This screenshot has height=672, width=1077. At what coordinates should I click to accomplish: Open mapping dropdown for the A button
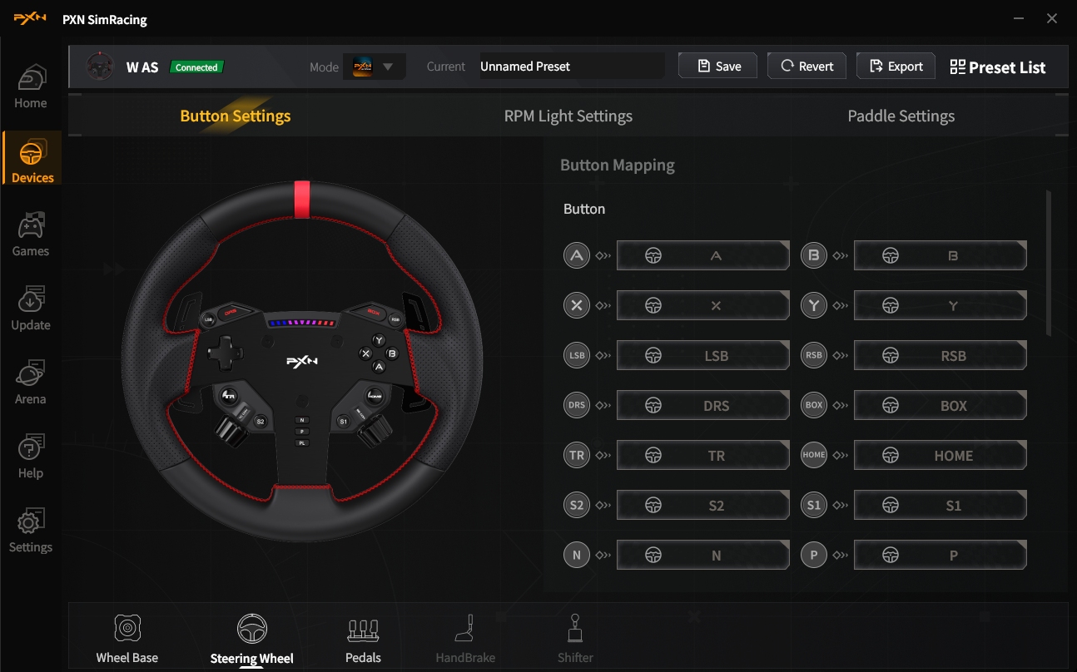702,256
